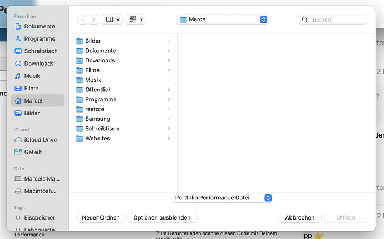Viewport: 384px width, 239px height.
Task: Open the grouping options icon menu
Action: coord(136,19)
